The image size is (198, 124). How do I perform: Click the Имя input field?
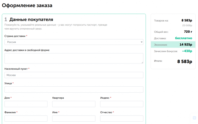coord(74,118)
